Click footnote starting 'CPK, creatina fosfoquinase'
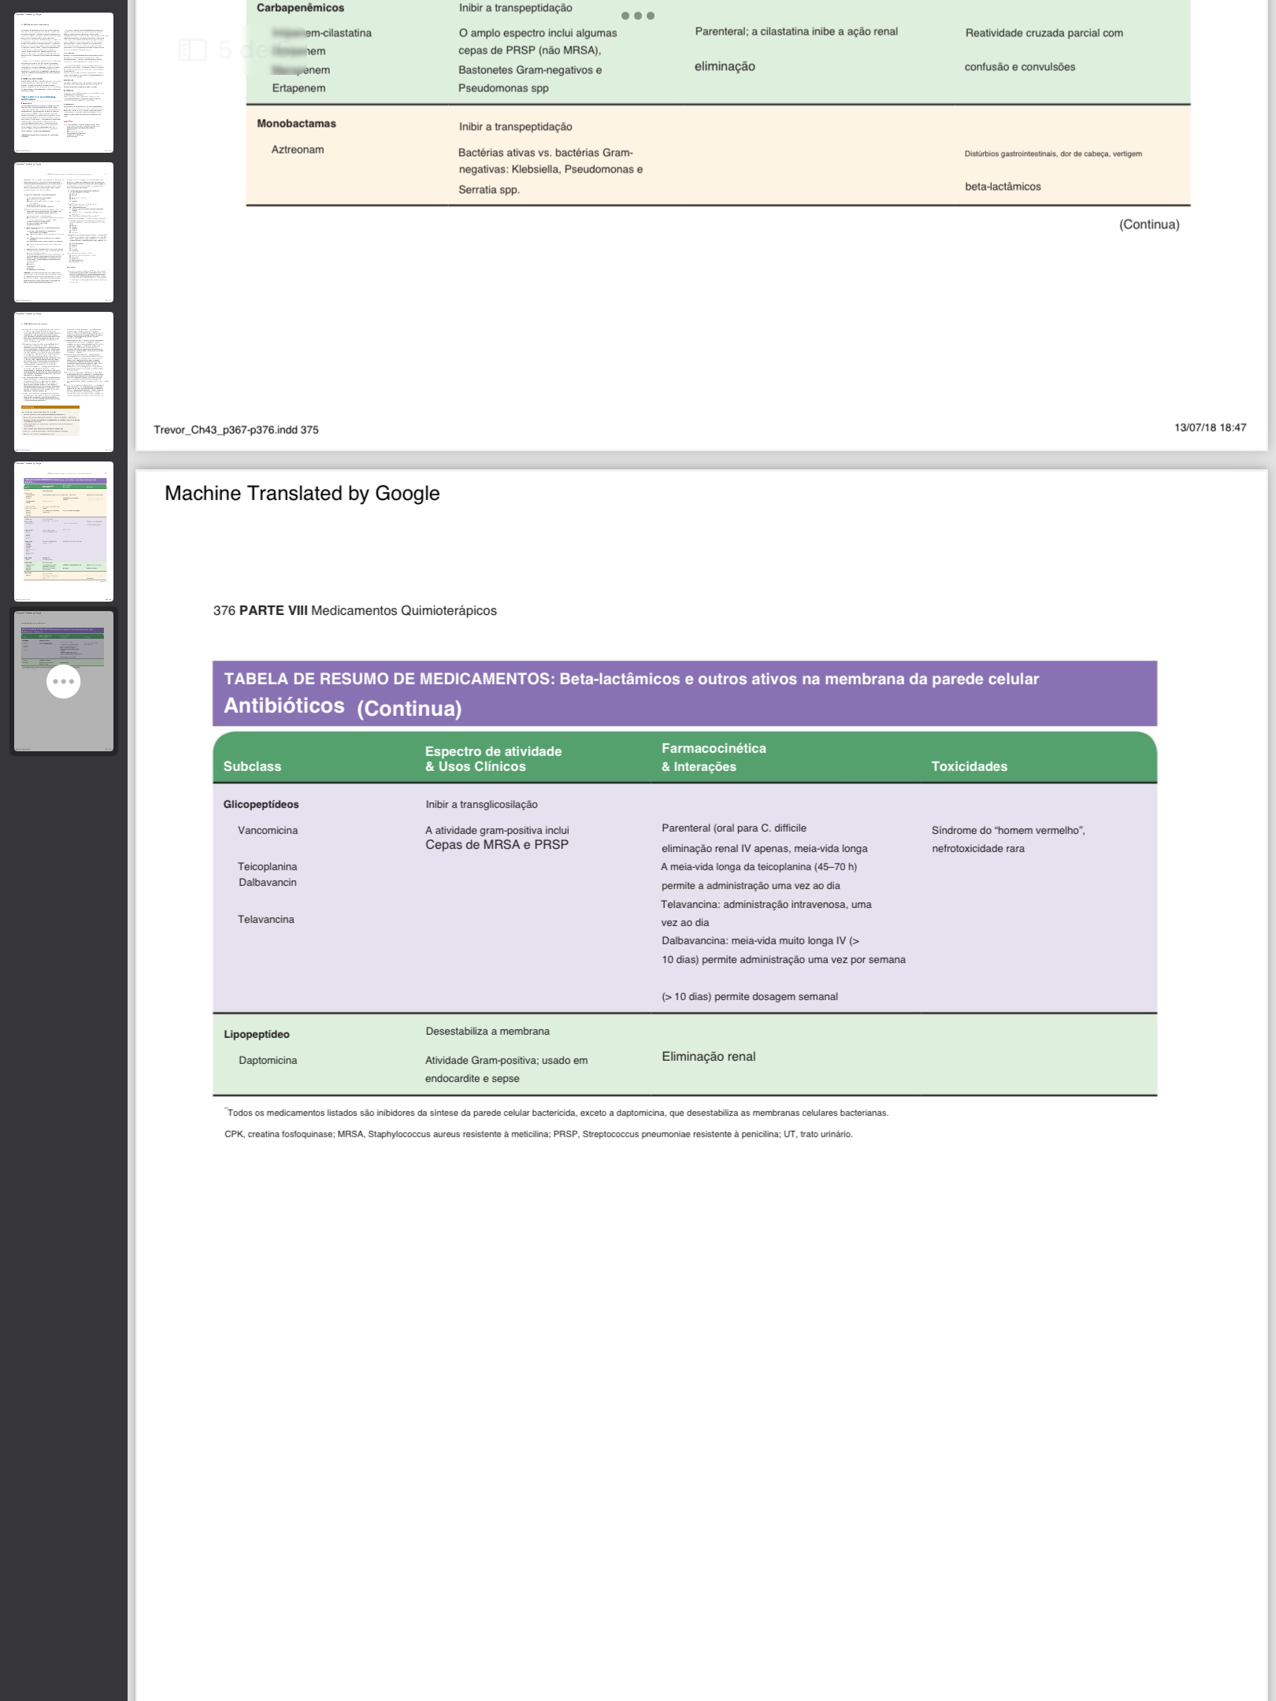The image size is (1276, 1701). pos(539,1134)
